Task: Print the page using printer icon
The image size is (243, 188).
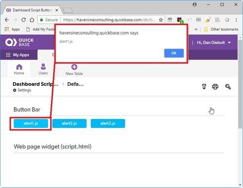Action: tap(215, 86)
